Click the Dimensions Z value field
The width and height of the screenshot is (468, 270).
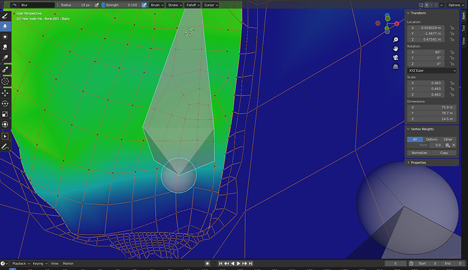click(x=431, y=119)
